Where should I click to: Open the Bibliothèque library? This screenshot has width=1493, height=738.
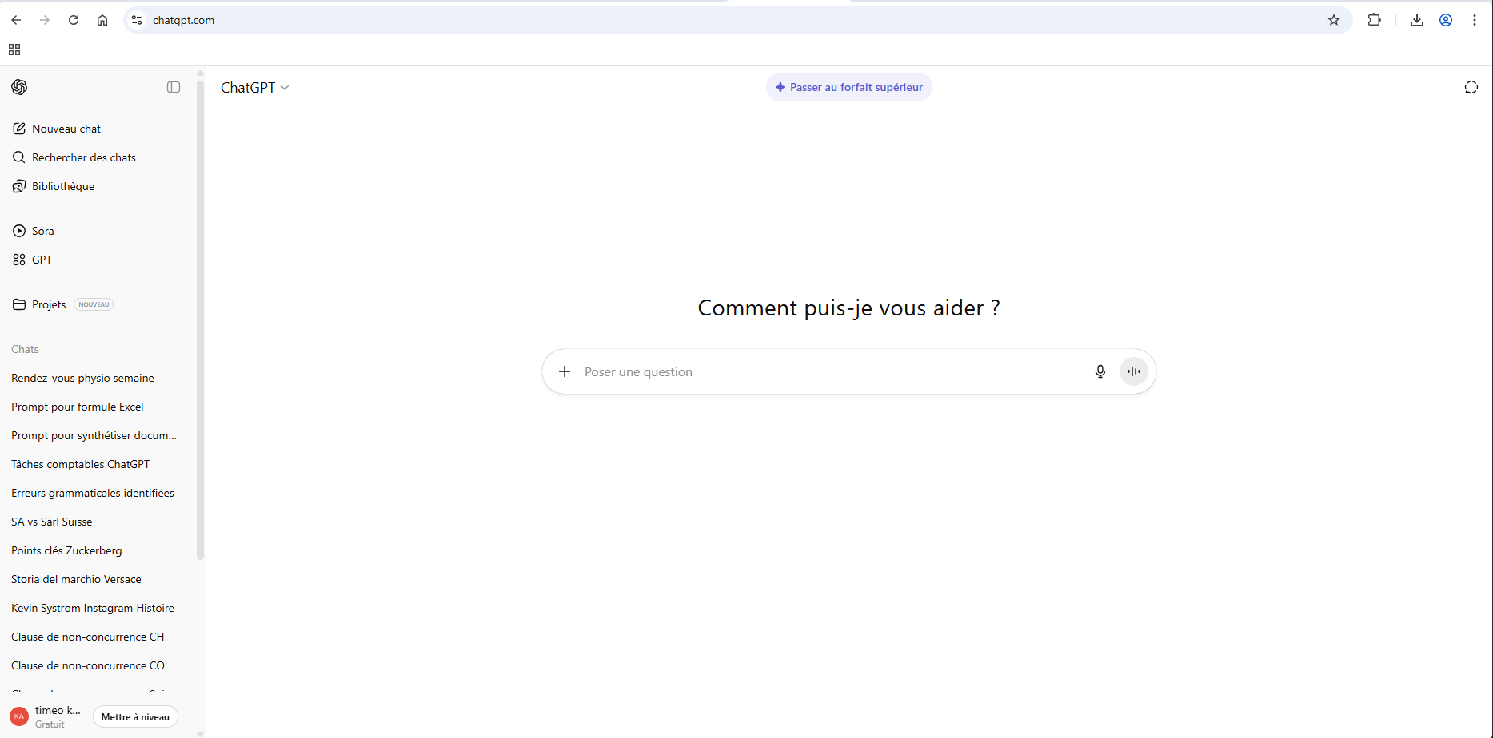point(62,186)
